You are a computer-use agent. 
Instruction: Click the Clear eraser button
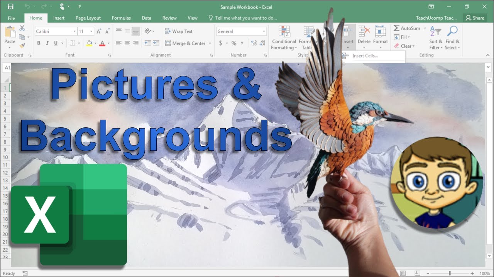pyautogui.click(x=404, y=46)
